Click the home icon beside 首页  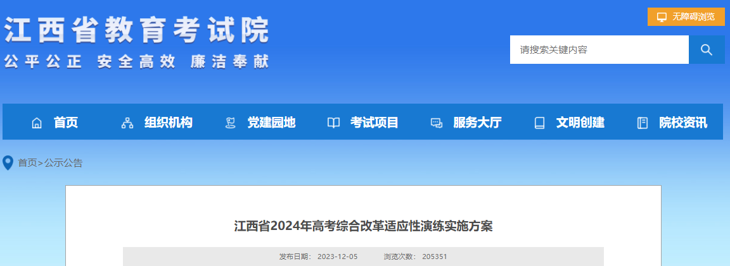[x=36, y=123]
